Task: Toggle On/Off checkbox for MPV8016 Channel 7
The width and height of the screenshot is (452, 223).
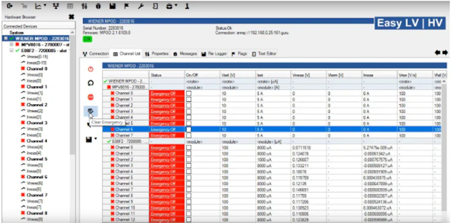Action: click(189, 135)
